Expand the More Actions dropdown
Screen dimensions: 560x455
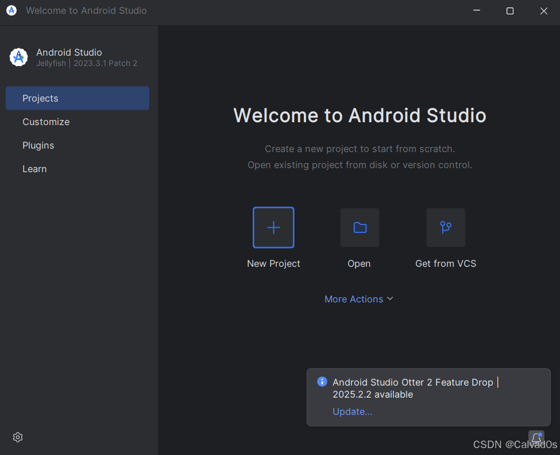coord(359,299)
